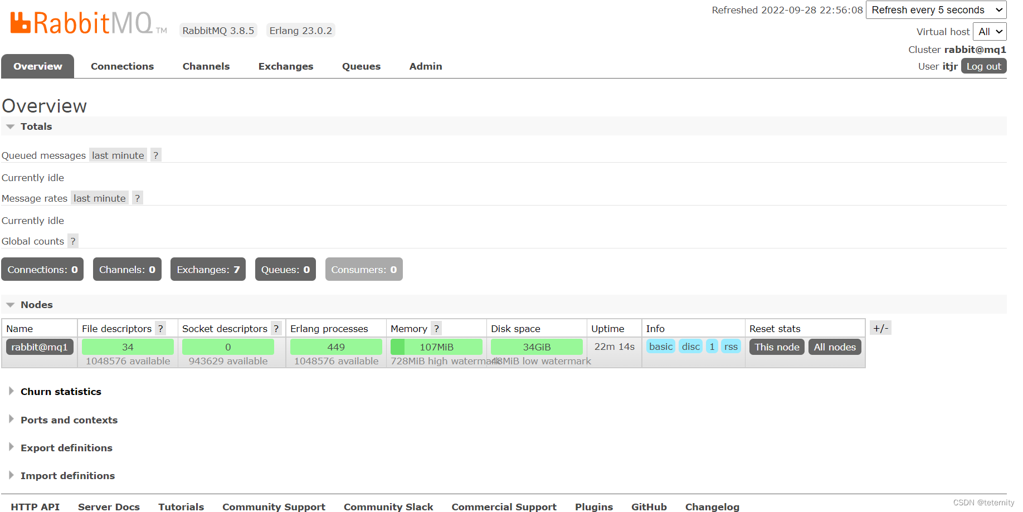Click the 943629 available text
Screen dimensions: 1023x512
tap(228, 361)
